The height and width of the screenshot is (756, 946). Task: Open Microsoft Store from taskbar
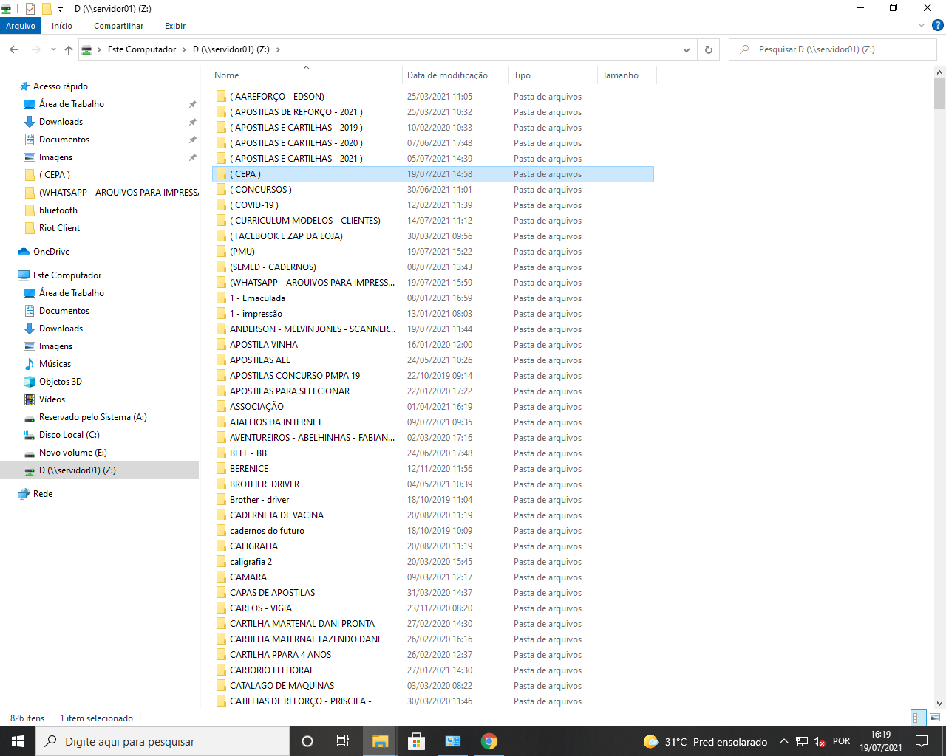[416, 741]
